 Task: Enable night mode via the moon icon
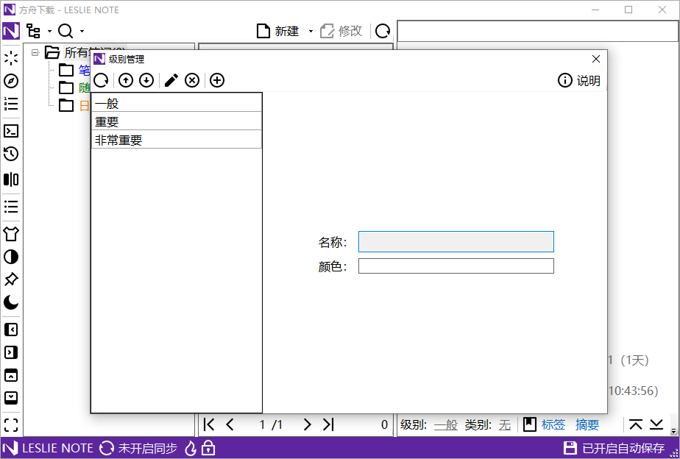click(x=10, y=304)
